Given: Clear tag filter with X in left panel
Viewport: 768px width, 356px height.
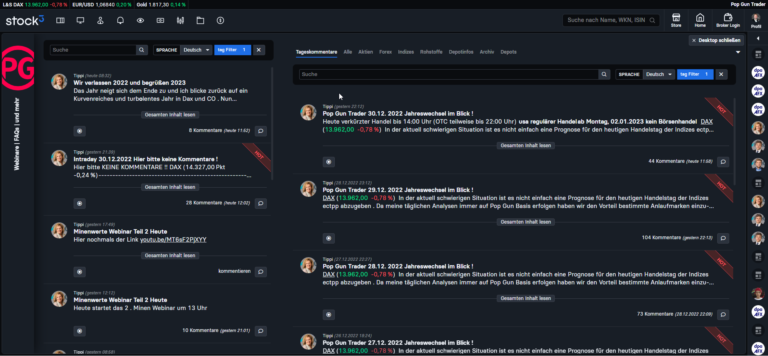Looking at the screenshot, I should pyautogui.click(x=259, y=50).
